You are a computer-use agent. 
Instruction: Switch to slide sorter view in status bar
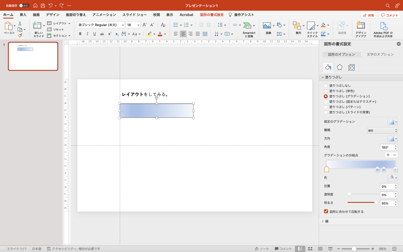point(310,249)
